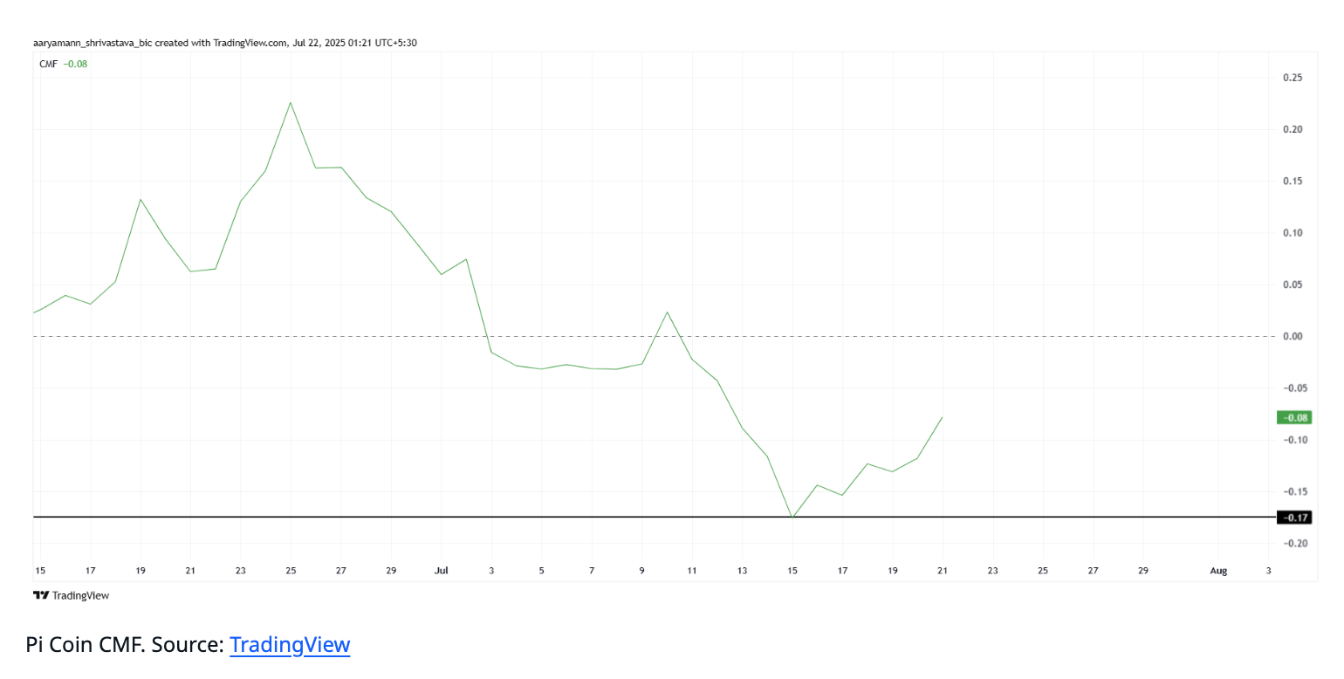Click the chart line endpoint at July 21

(943, 417)
